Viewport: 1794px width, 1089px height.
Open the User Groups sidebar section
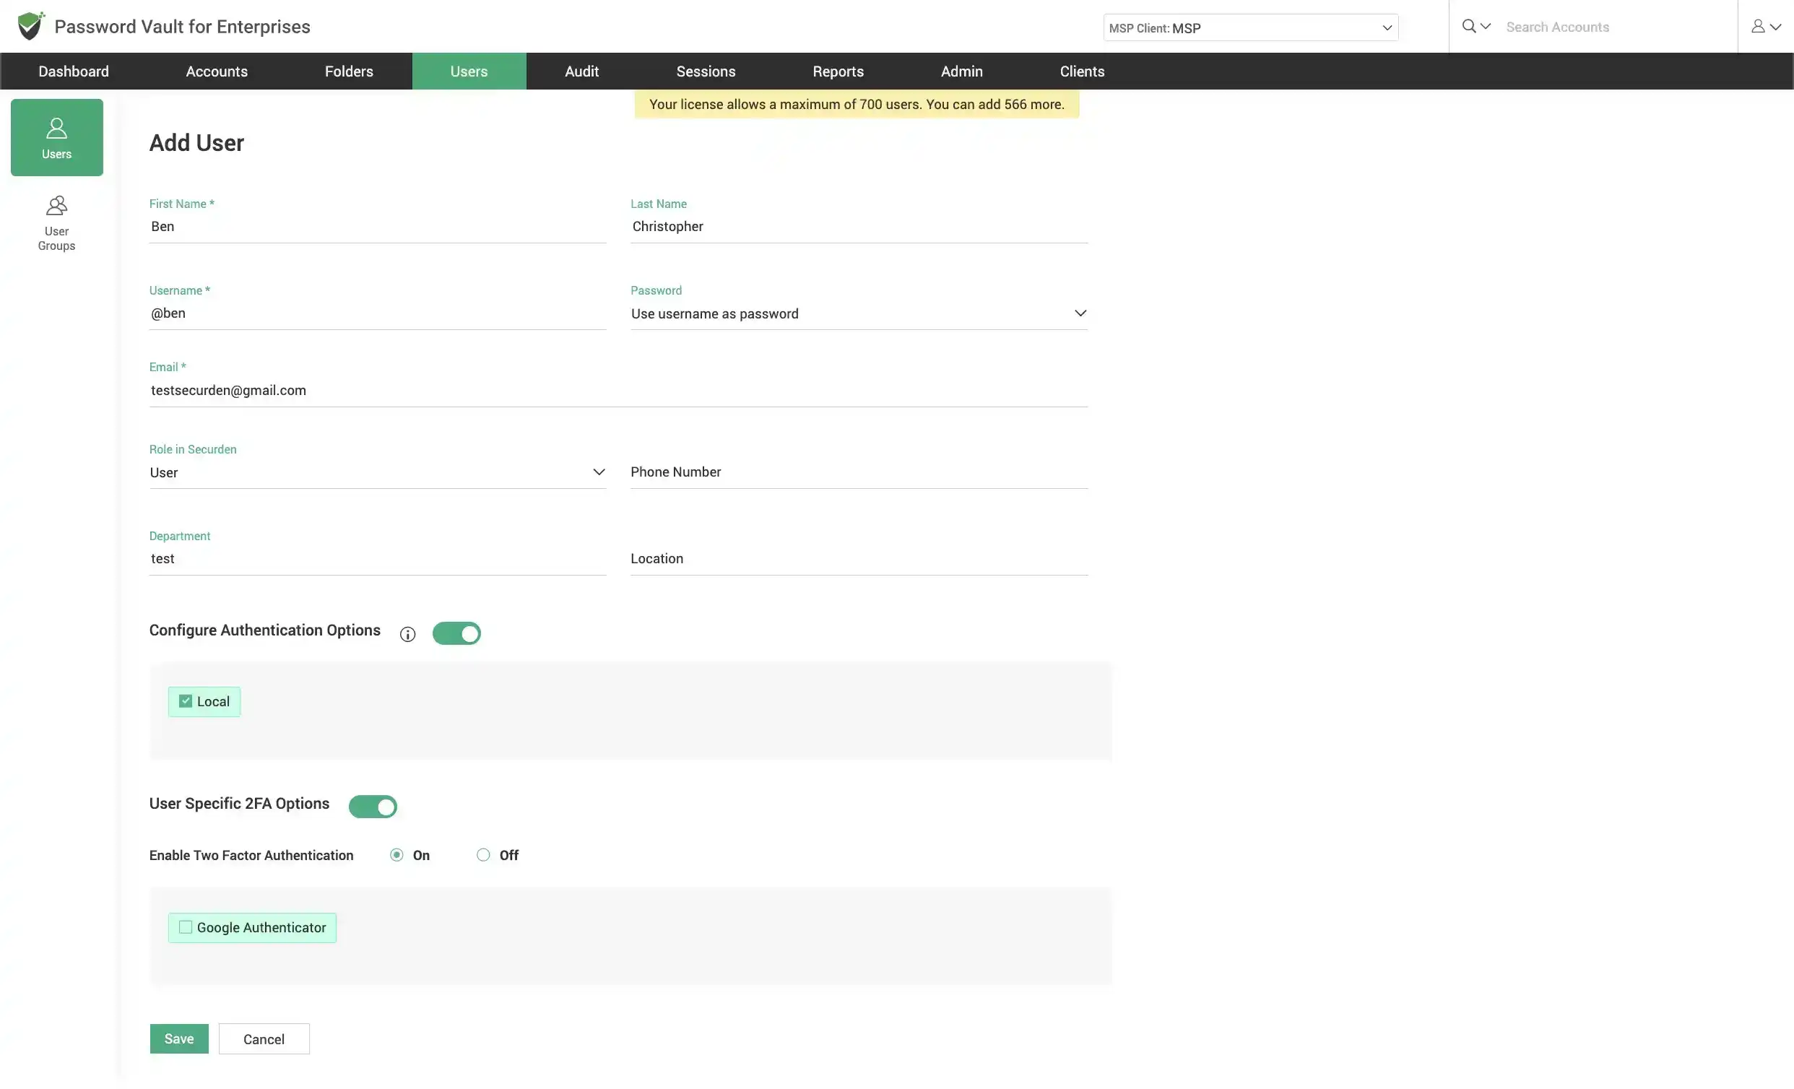[57, 223]
